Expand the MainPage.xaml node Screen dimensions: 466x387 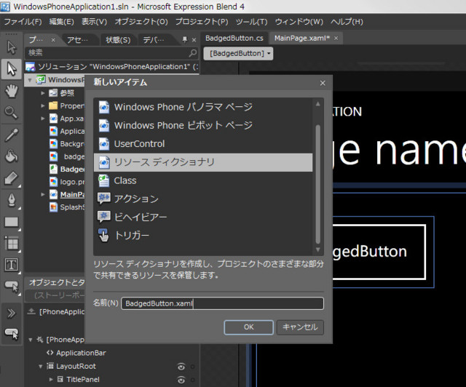pos(43,194)
